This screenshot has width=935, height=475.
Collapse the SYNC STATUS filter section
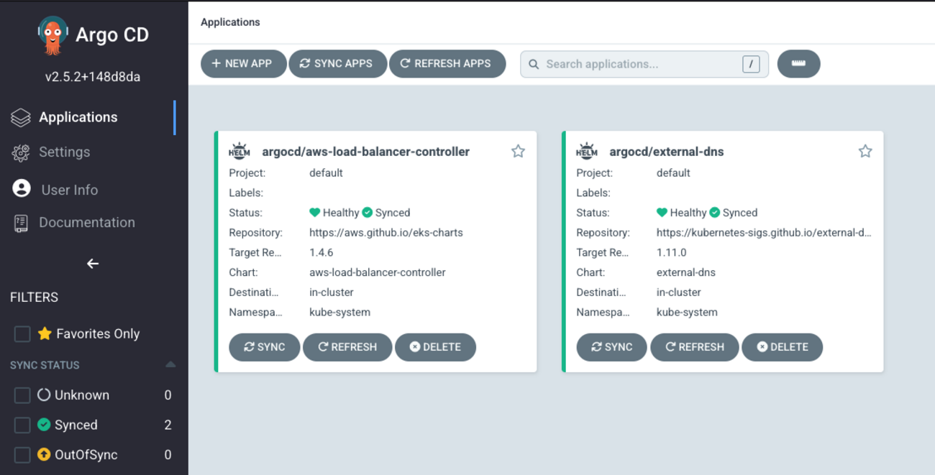(x=170, y=364)
